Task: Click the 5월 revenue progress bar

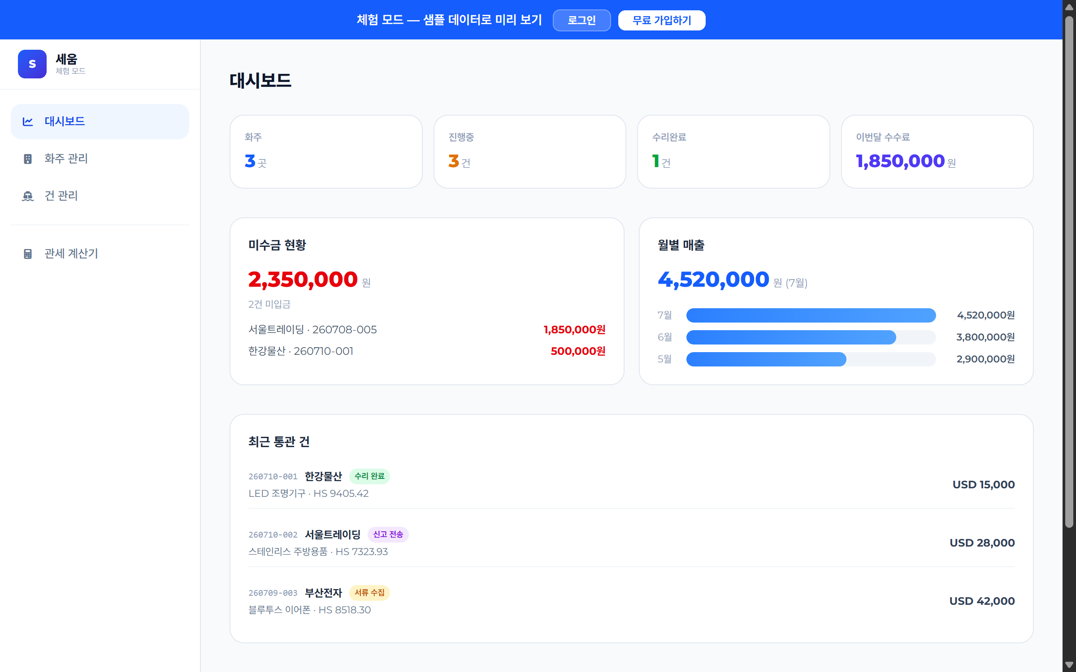Action: pyautogui.click(x=811, y=359)
